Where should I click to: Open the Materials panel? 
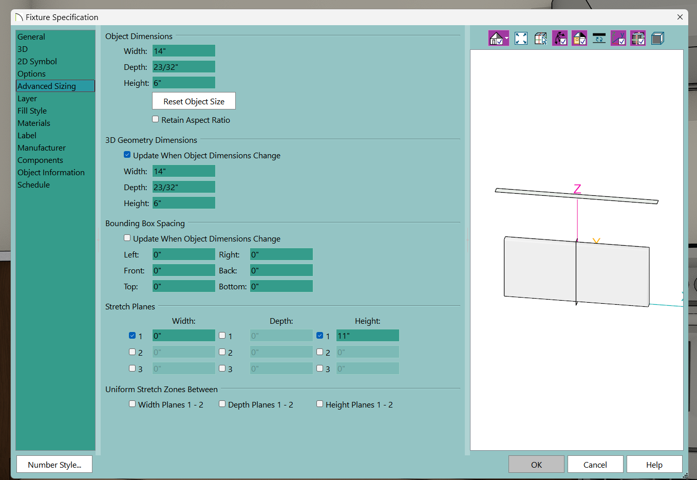[x=34, y=123]
